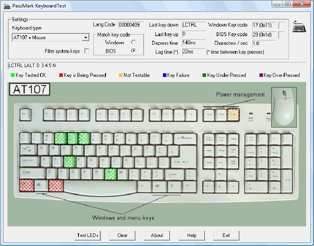This screenshot has height=246, width=314.
Task: Click the green D key
Action: 70,161
